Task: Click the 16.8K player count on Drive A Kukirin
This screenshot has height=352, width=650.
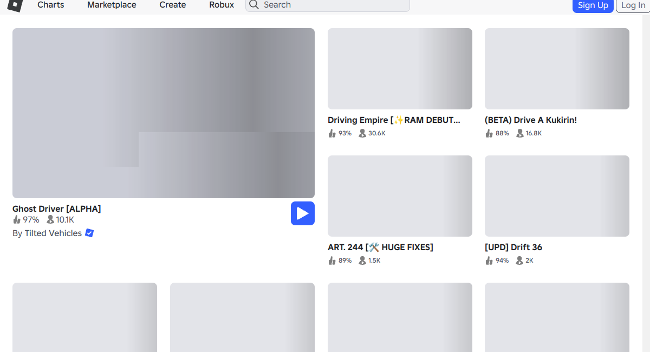Action: click(x=529, y=133)
